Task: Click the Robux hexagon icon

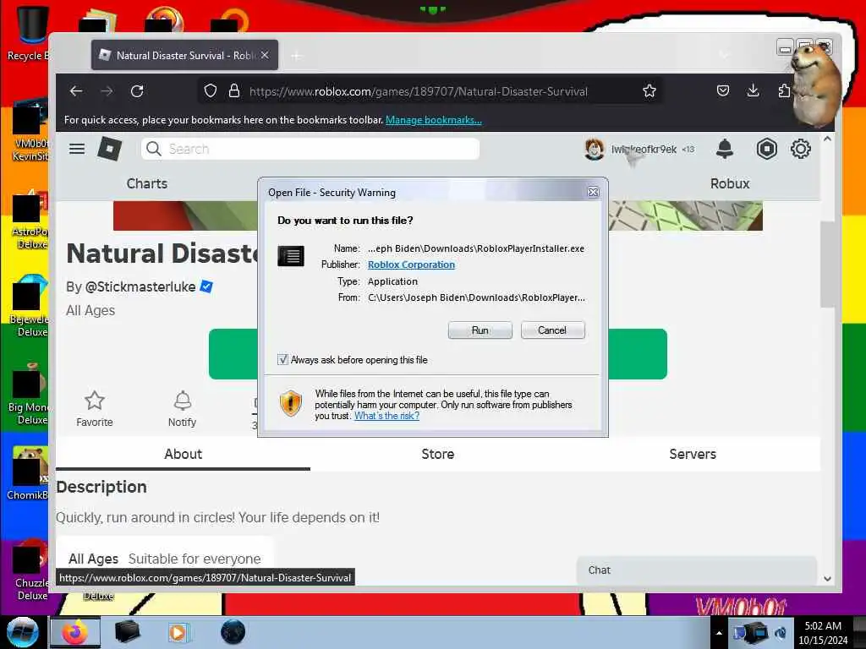Action: click(766, 149)
